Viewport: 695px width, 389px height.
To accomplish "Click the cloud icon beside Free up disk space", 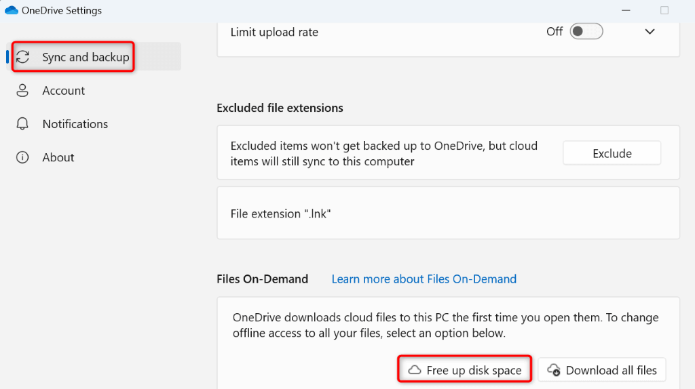I will (414, 370).
